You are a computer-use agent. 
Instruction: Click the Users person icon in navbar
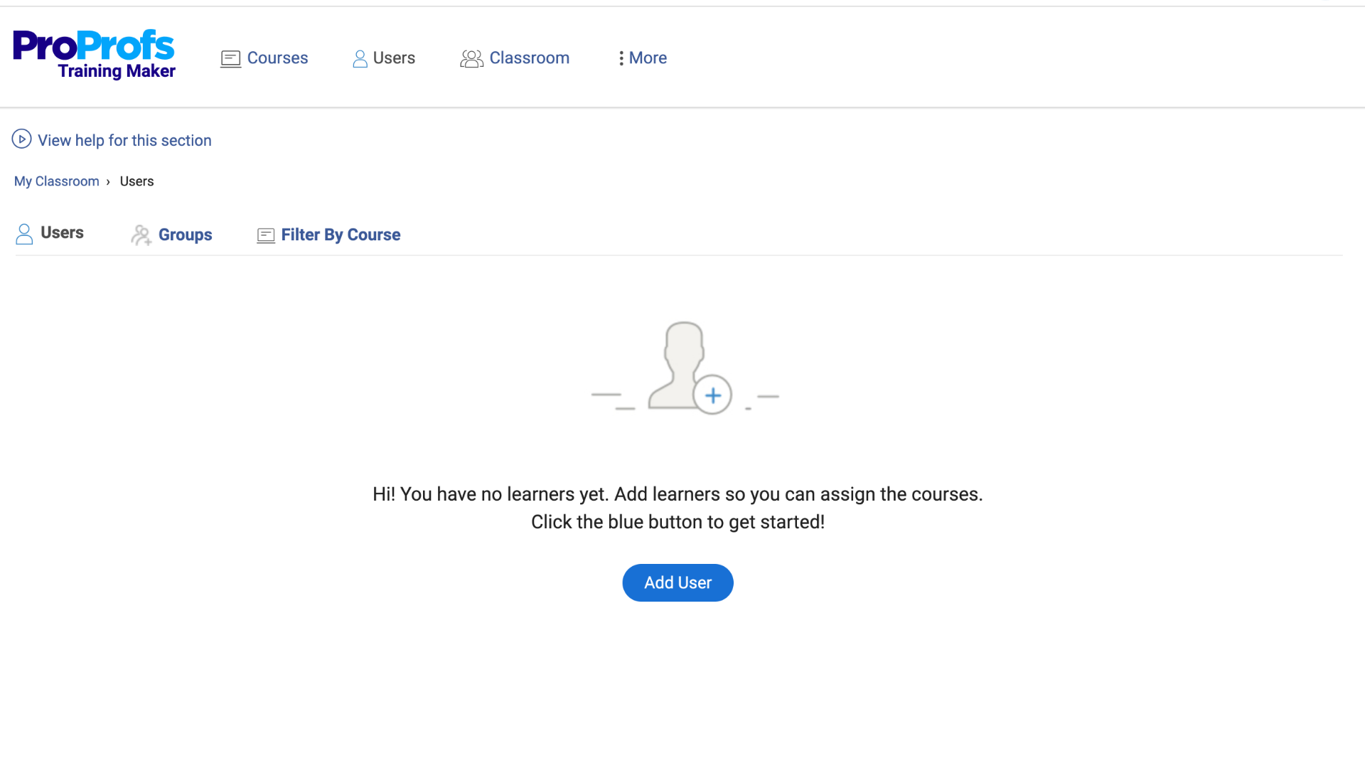click(360, 58)
